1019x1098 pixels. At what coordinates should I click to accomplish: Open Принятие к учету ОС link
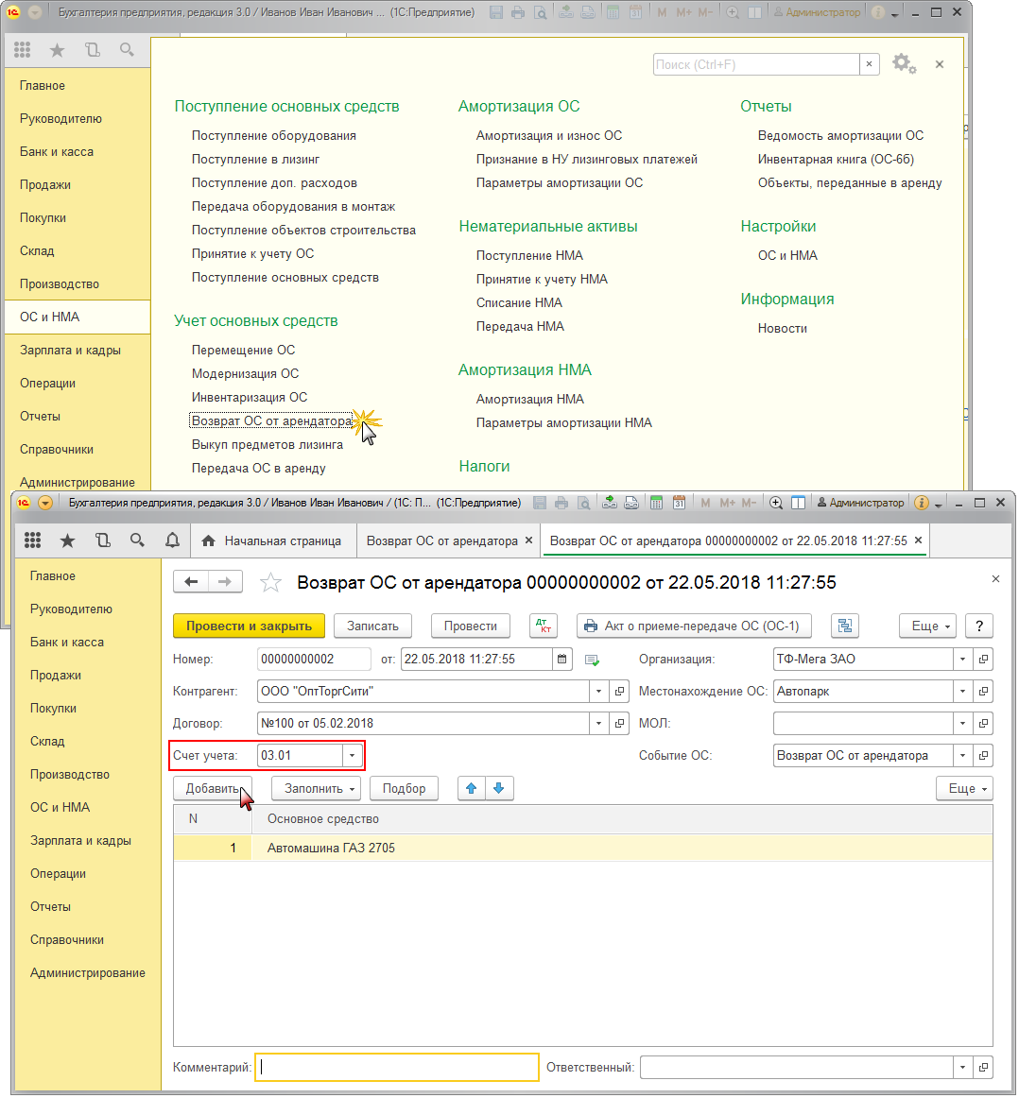coord(252,253)
